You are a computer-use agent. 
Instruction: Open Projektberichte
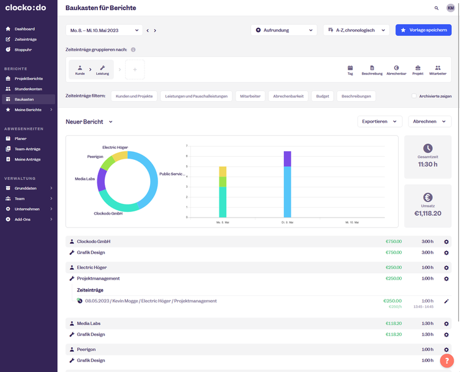(x=29, y=78)
